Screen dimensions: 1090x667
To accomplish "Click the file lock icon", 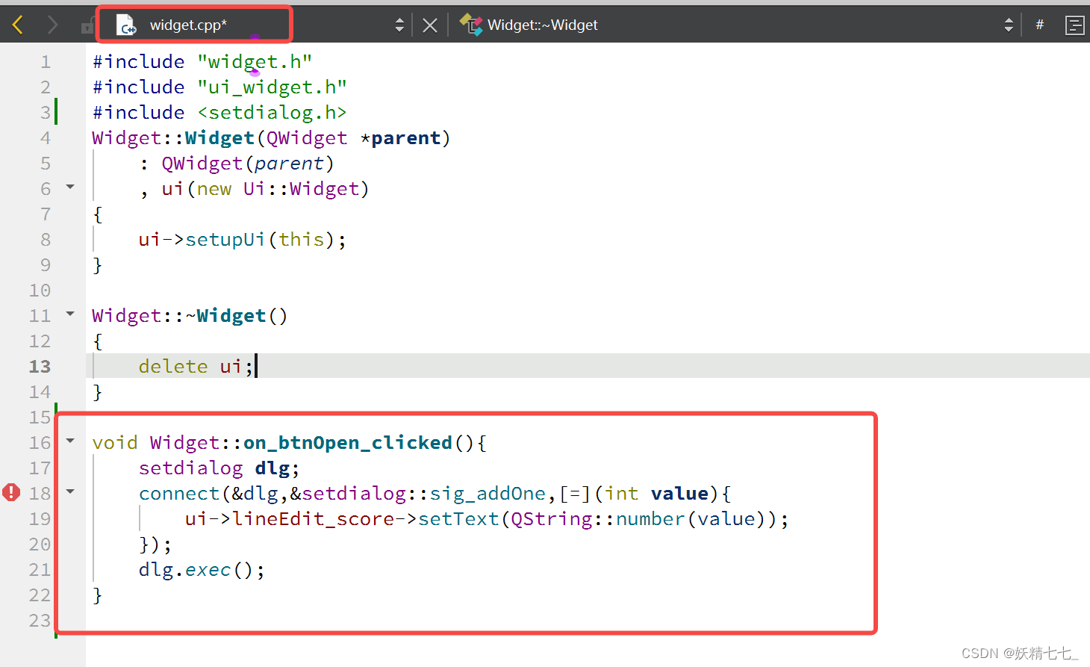I will [87, 26].
